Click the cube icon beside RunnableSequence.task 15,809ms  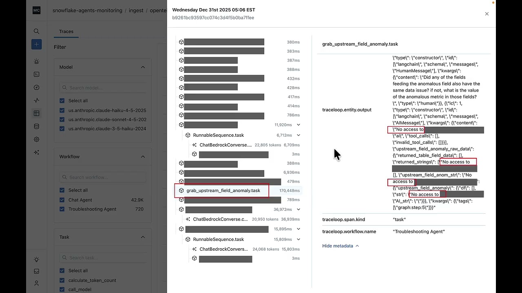pyautogui.click(x=188, y=239)
